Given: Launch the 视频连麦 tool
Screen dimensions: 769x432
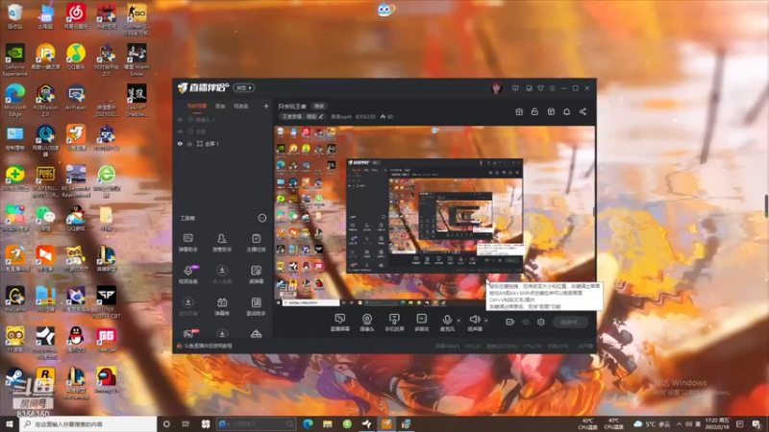Looking at the screenshot, I should coord(187,275).
